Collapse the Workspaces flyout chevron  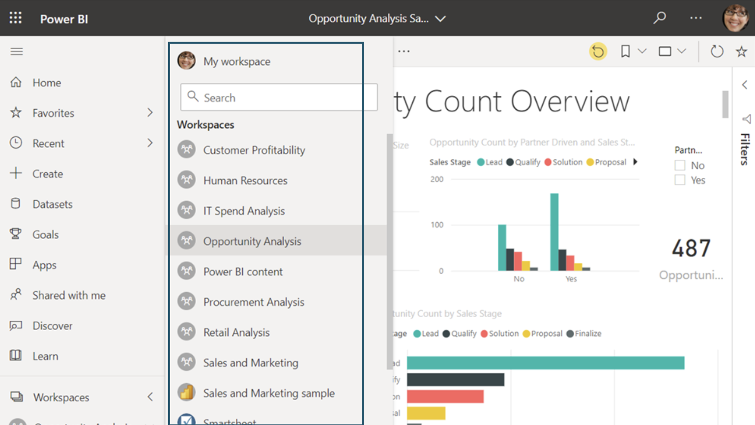(x=150, y=397)
